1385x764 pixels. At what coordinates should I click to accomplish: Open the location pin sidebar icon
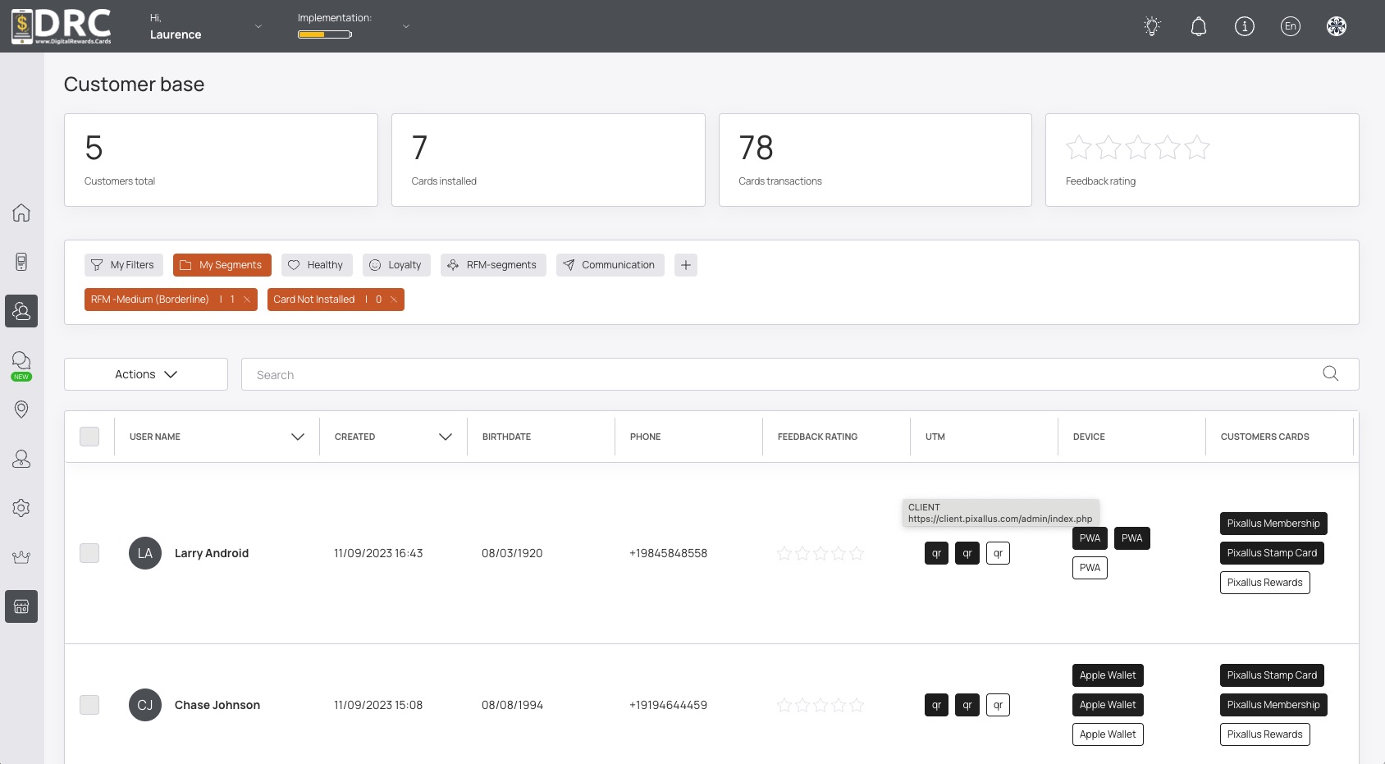pos(21,409)
